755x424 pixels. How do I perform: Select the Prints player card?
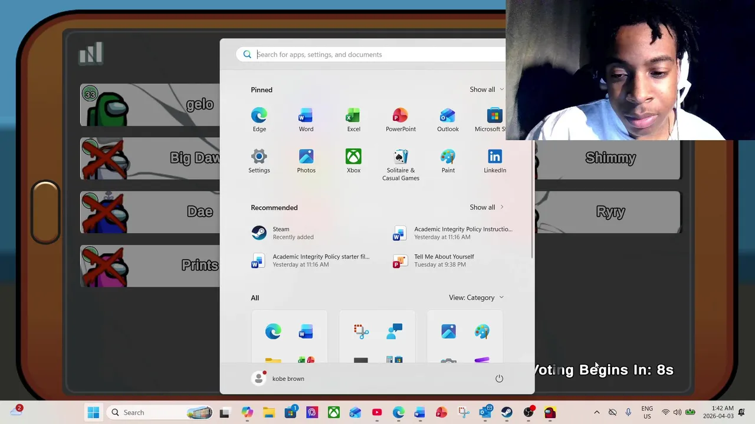point(150,266)
